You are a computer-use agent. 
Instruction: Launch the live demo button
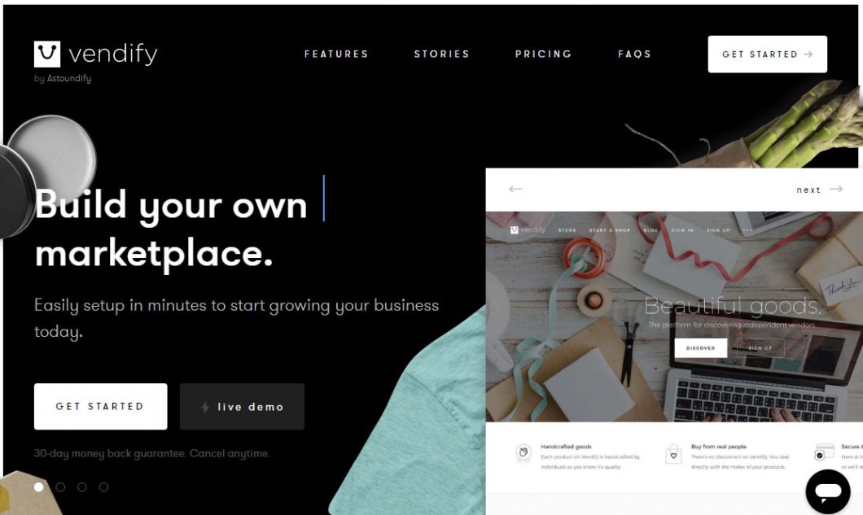coord(242,407)
